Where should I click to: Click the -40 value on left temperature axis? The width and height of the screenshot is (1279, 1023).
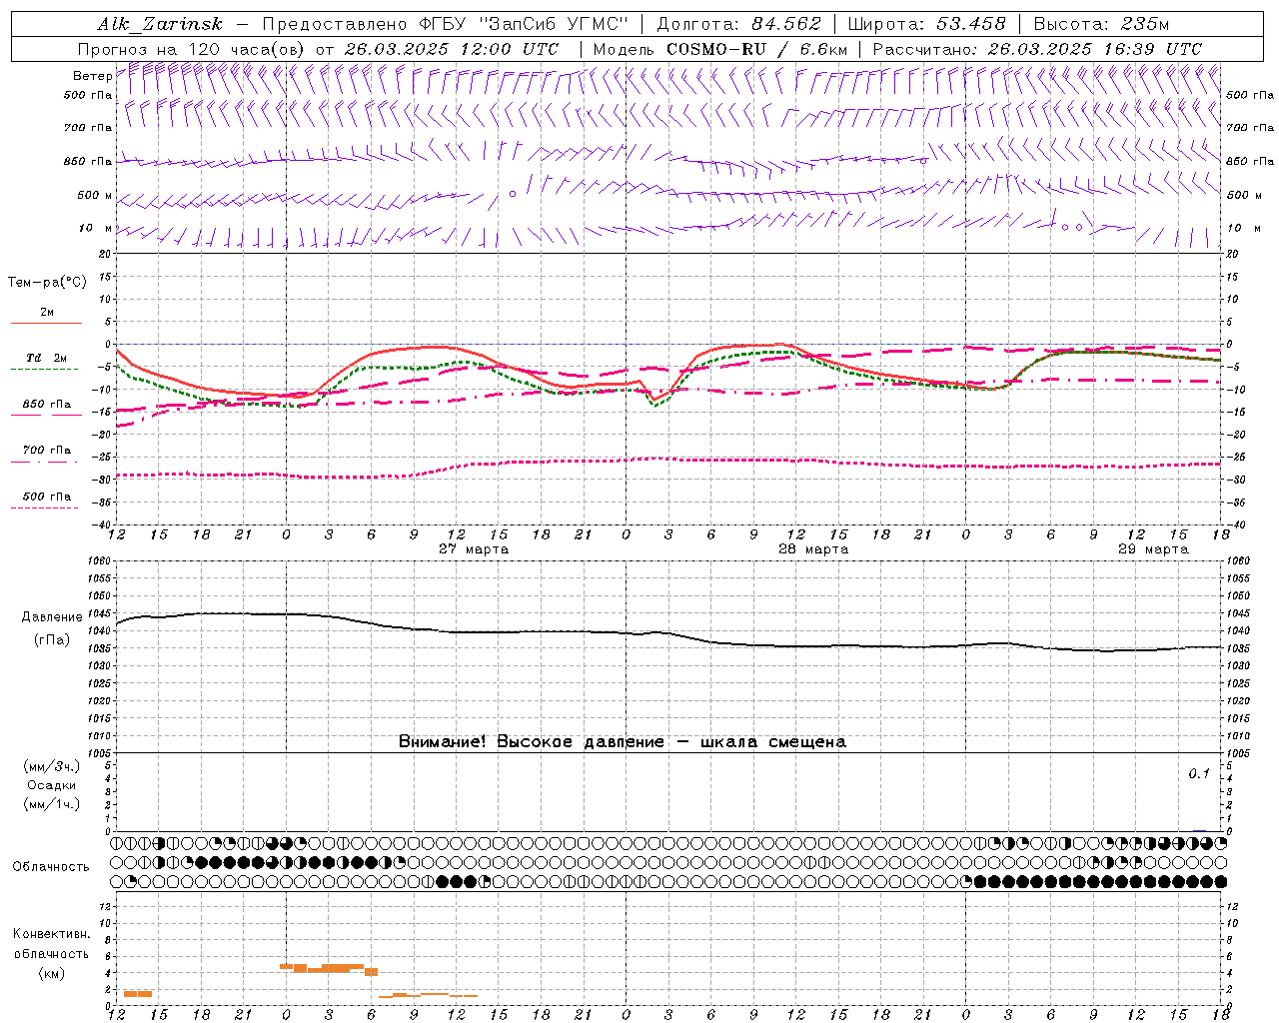(103, 524)
